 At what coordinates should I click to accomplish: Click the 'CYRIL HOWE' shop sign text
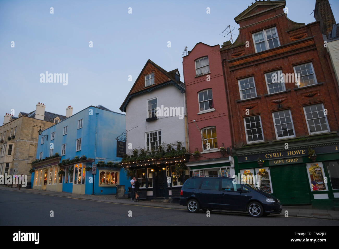click(285, 154)
